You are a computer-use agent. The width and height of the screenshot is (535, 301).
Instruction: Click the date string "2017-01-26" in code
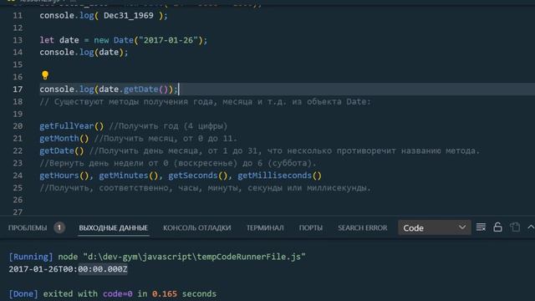[168, 40]
